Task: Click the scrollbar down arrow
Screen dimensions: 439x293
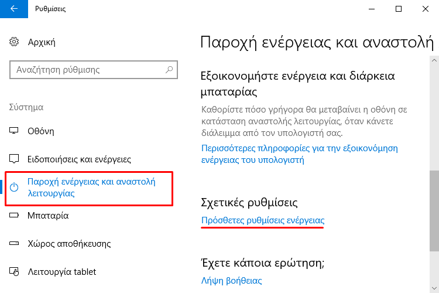Action: [x=434, y=288]
